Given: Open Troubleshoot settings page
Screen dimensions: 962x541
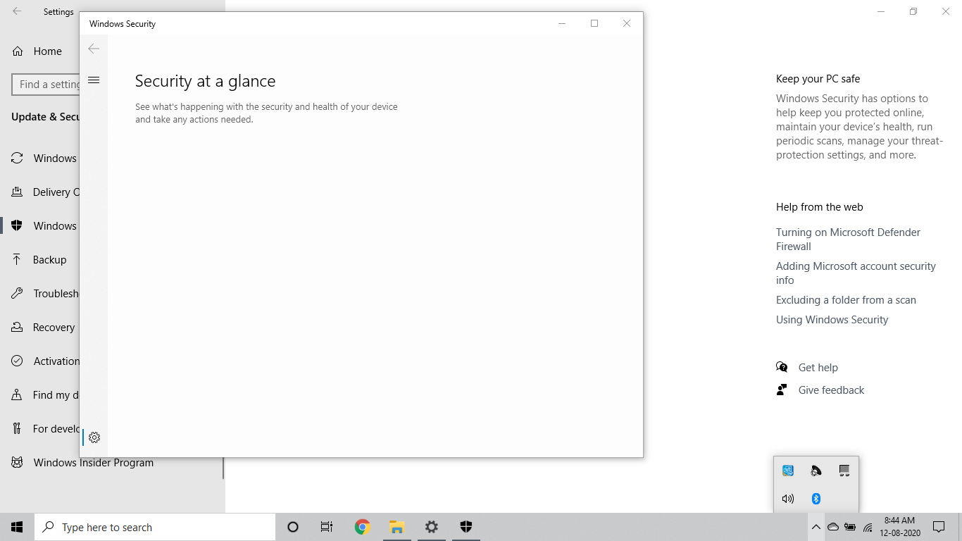Looking at the screenshot, I should pyautogui.click(x=39, y=294).
